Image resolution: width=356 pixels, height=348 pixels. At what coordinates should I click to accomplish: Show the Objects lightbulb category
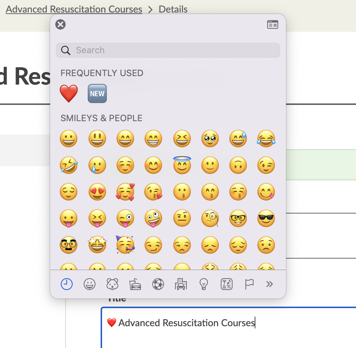pyautogui.click(x=203, y=284)
